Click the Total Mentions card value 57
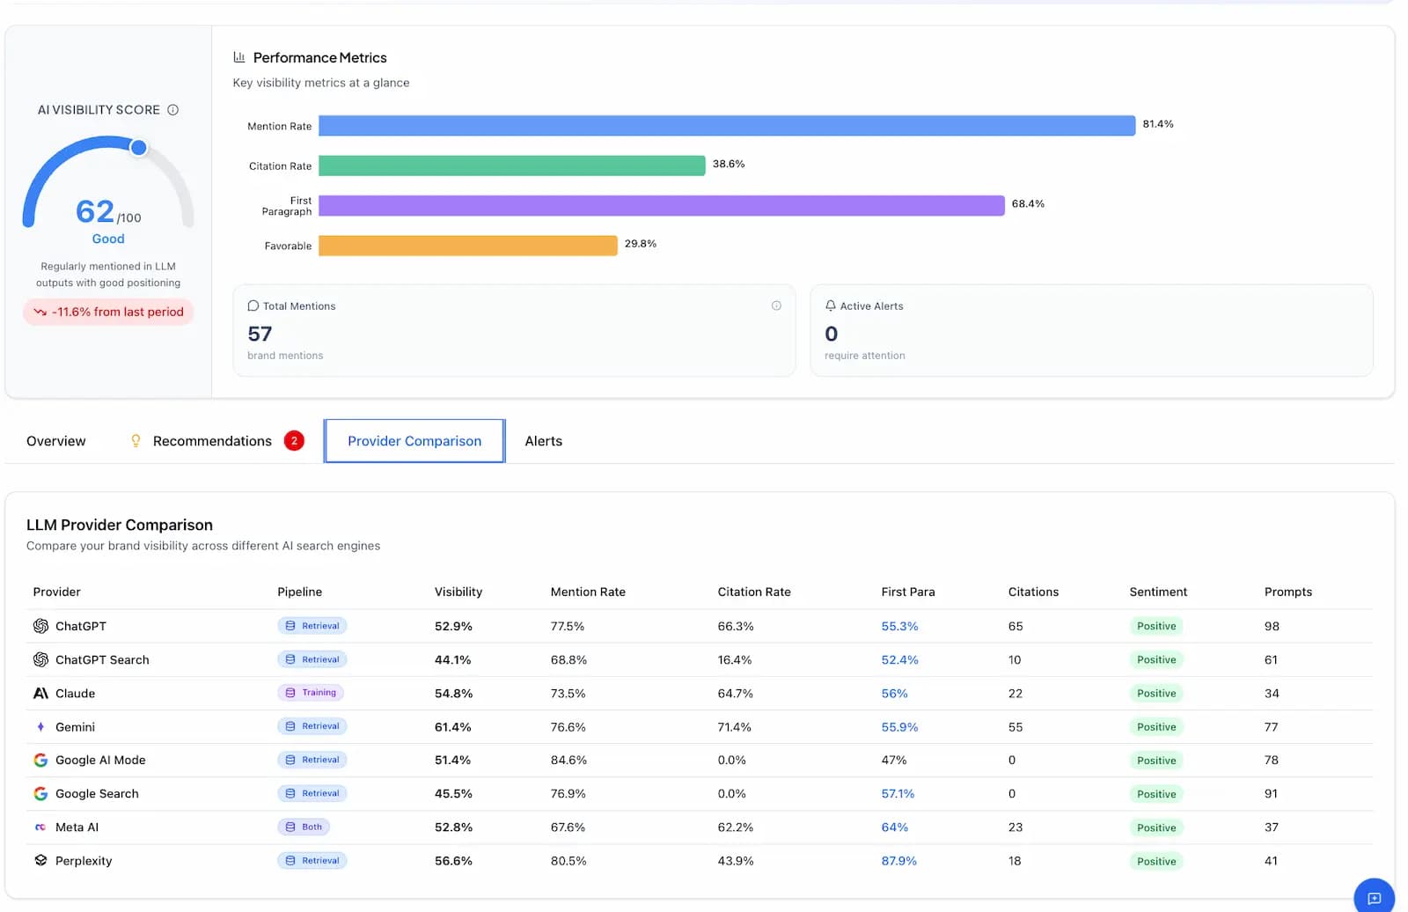 (260, 334)
